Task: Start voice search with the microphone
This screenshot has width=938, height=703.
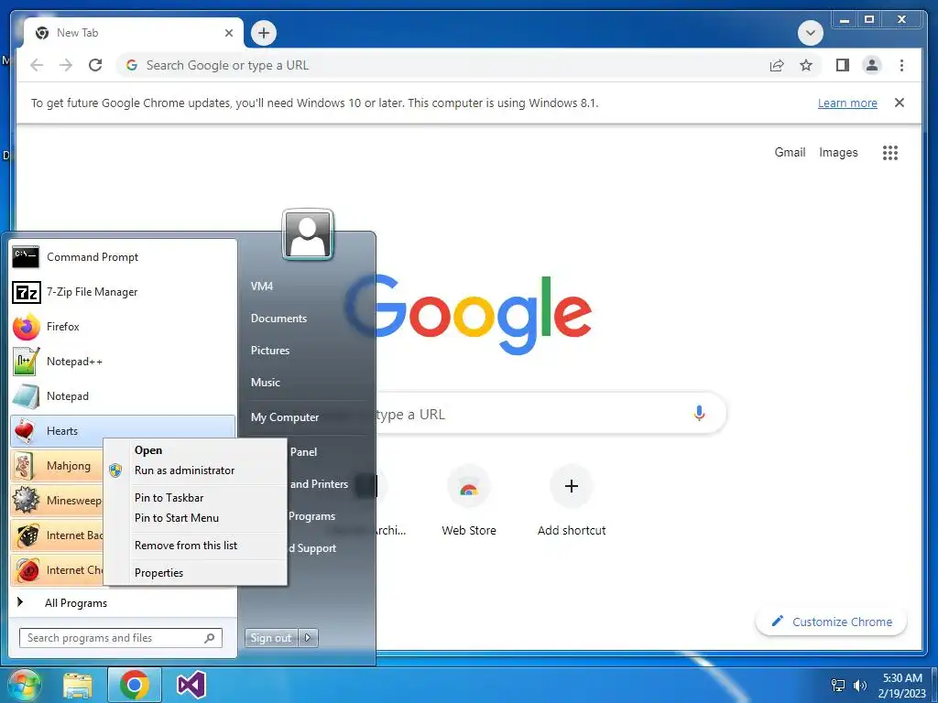Action: point(699,413)
